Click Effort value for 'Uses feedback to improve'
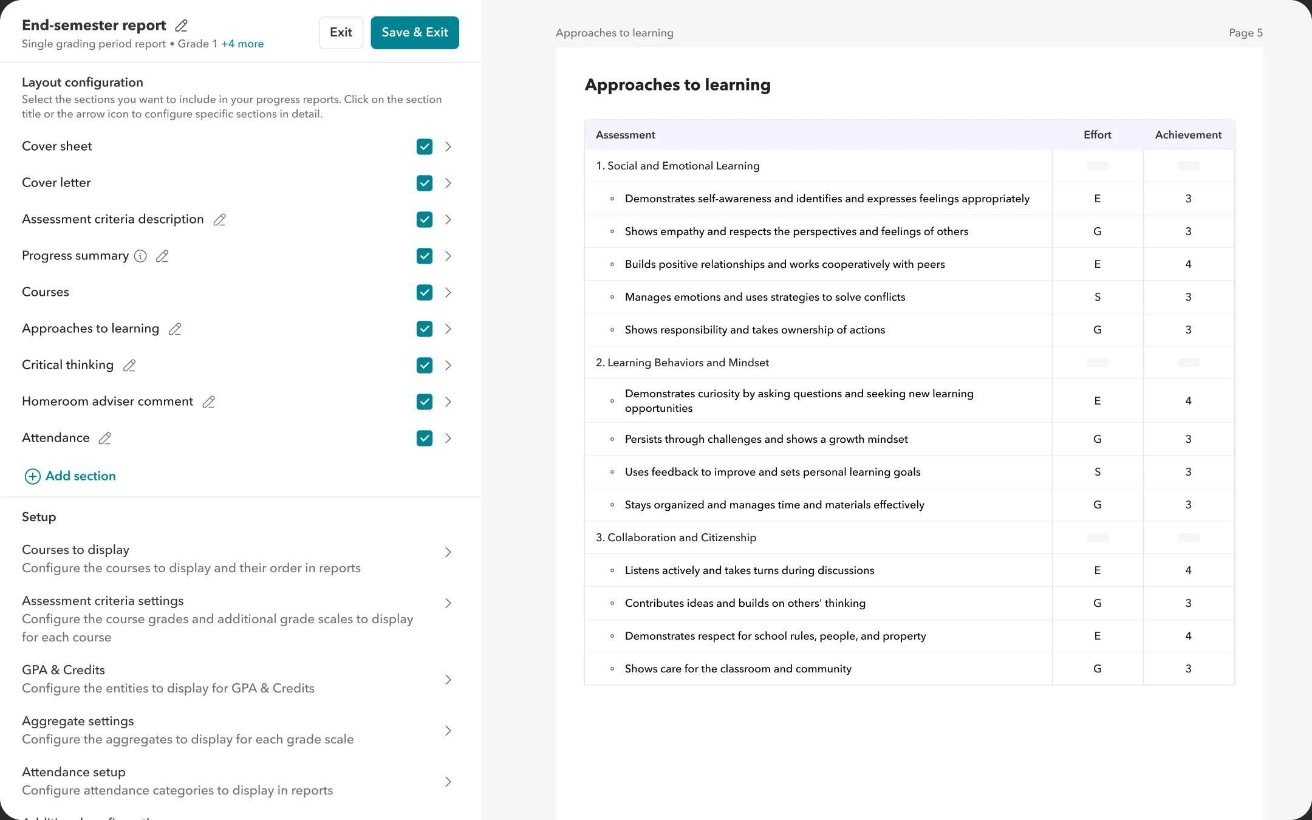Screen dimensions: 1312x820 coord(1097,472)
